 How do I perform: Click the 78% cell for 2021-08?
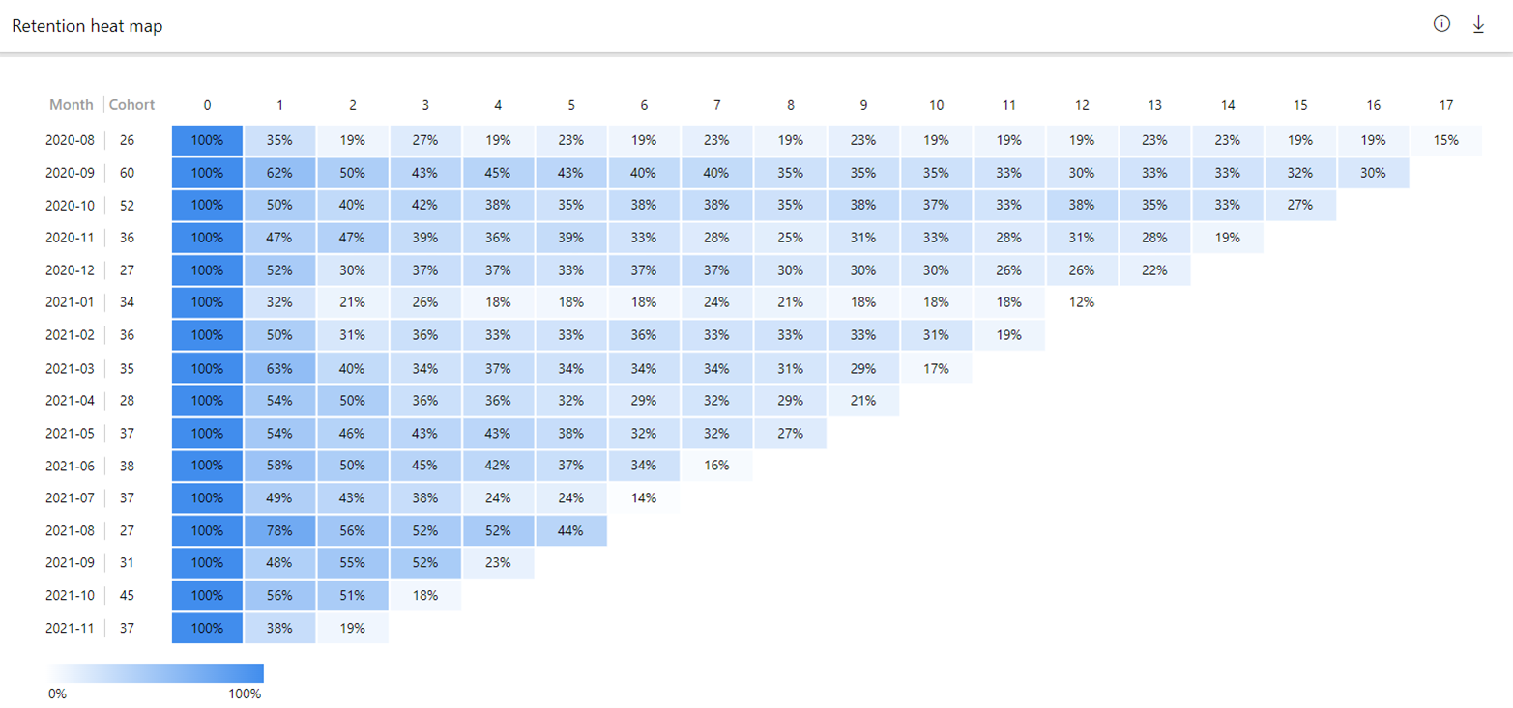(279, 530)
